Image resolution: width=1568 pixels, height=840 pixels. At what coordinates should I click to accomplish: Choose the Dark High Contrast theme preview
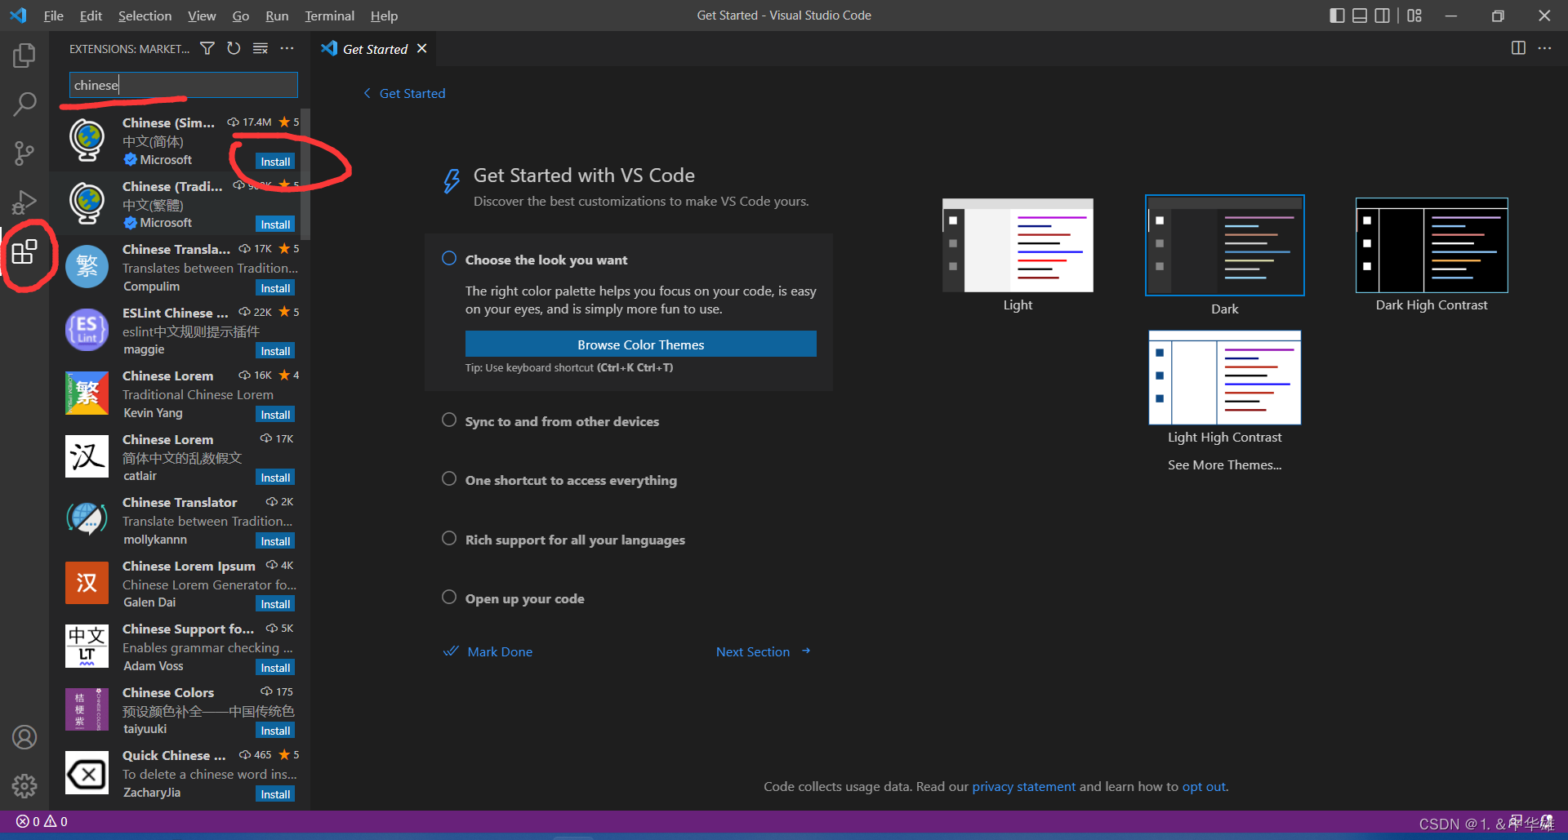click(x=1432, y=245)
